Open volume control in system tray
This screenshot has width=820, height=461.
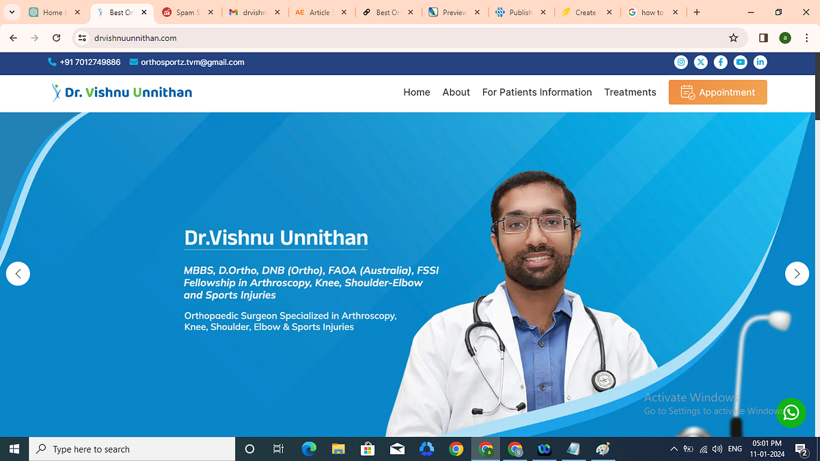(x=717, y=449)
